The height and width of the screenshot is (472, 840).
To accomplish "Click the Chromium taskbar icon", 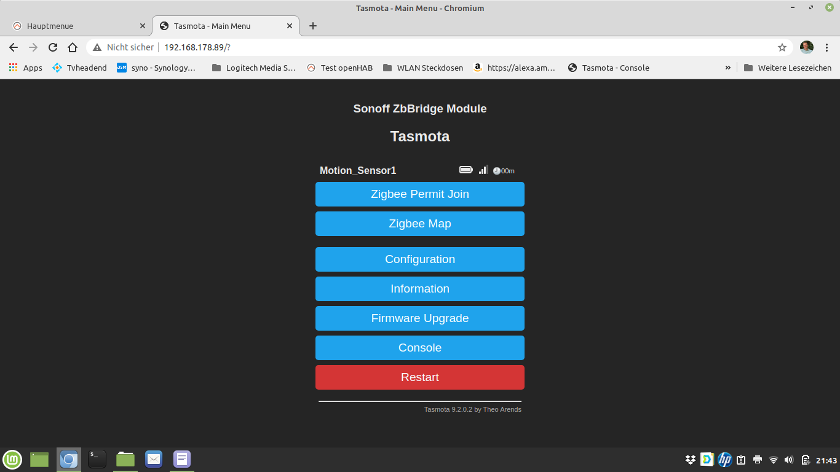I will click(x=69, y=459).
